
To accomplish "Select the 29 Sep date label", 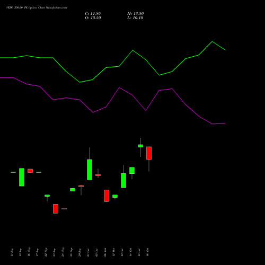I will tap(79, 252).
